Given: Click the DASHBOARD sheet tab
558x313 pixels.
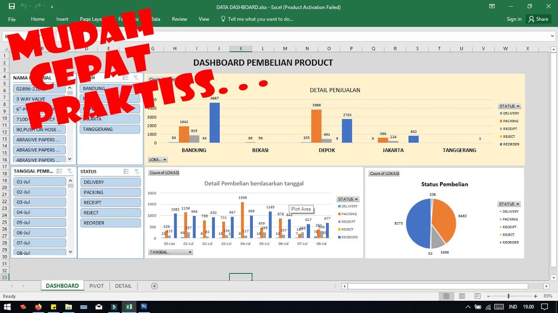Looking at the screenshot, I should click(x=62, y=286).
